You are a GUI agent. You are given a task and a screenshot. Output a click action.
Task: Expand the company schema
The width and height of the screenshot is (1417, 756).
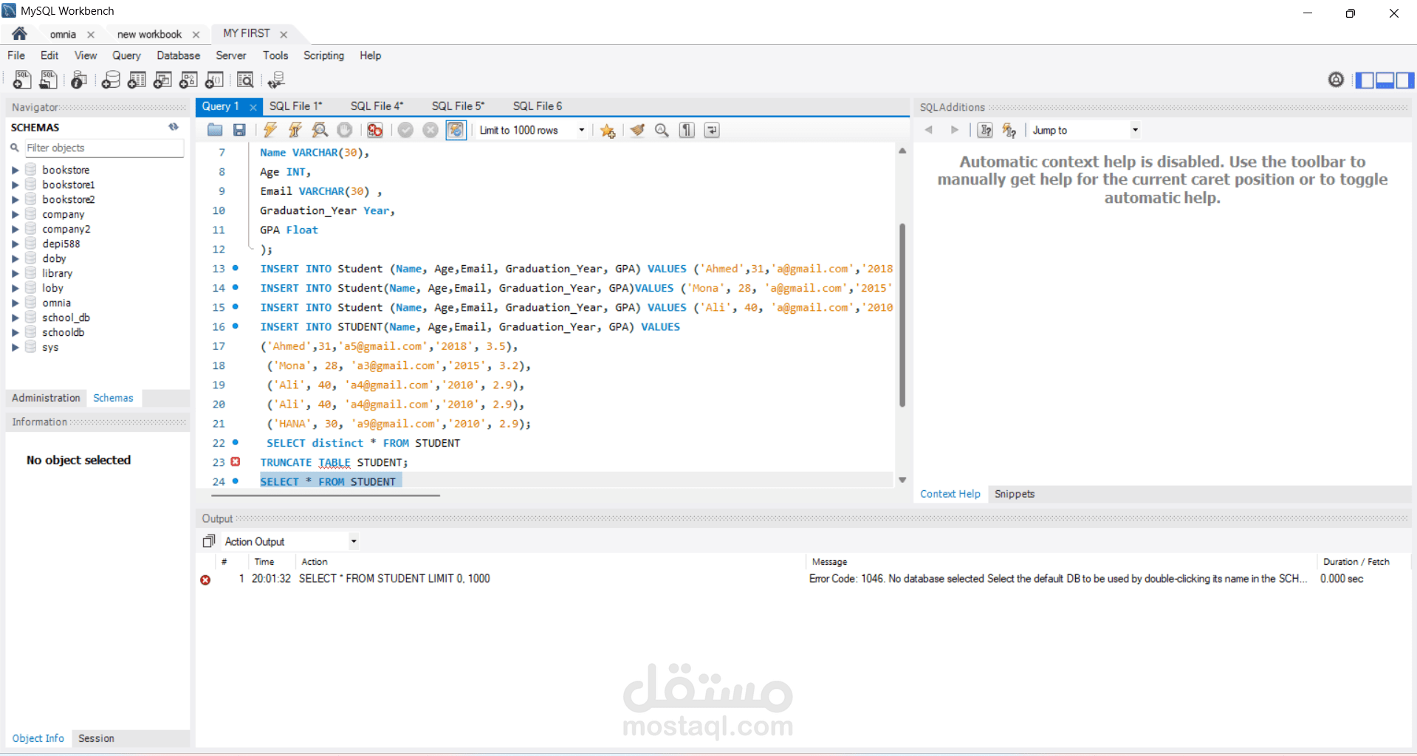point(15,214)
